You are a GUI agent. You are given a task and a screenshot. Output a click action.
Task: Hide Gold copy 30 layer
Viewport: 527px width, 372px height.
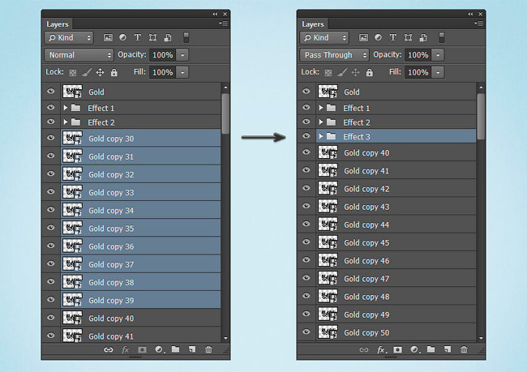click(51, 138)
